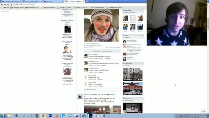Share the post with megaphone icon

[107, 48]
